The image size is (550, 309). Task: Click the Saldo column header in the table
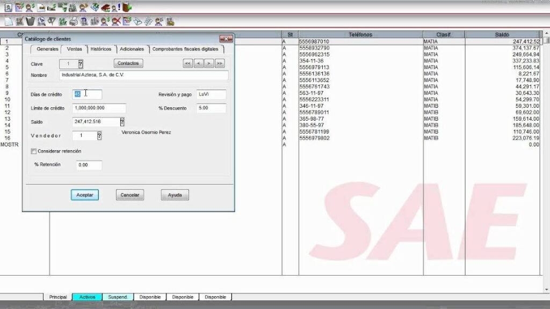click(502, 35)
